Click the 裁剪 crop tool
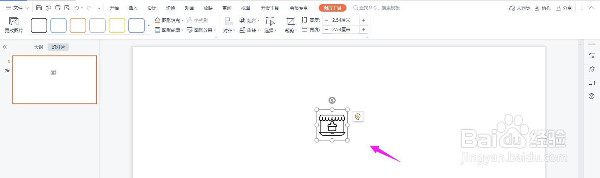The width and height of the screenshot is (600, 178). (291, 25)
